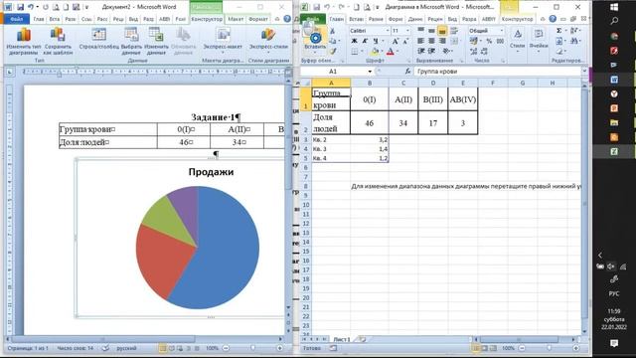Expand Экспресс-стили chart styles gallery
Screen dimensions: 636x358
click(268, 42)
